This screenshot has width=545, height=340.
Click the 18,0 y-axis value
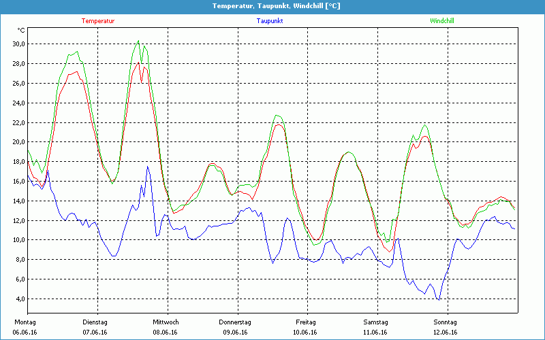coord(18,162)
